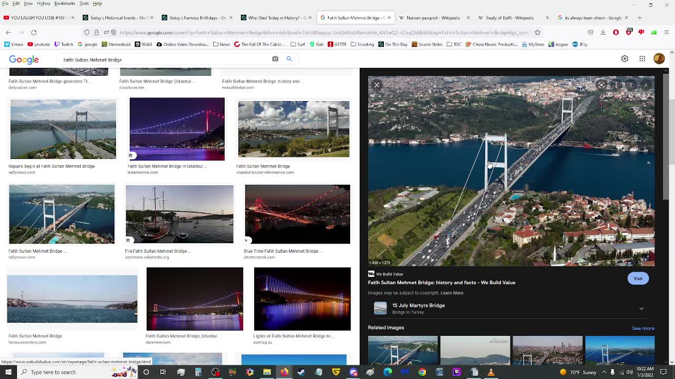Open the Firefox hamburger menu
The image size is (675, 379).
[667, 32]
